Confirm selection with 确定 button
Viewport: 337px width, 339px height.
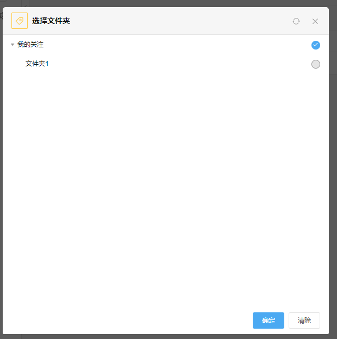(269, 320)
